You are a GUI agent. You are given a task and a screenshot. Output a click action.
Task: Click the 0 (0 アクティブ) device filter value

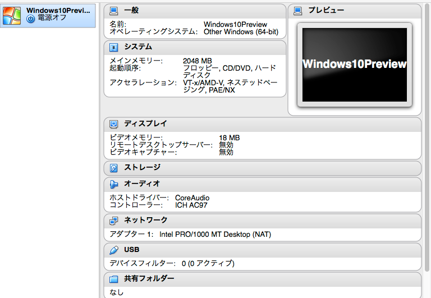pos(208,263)
